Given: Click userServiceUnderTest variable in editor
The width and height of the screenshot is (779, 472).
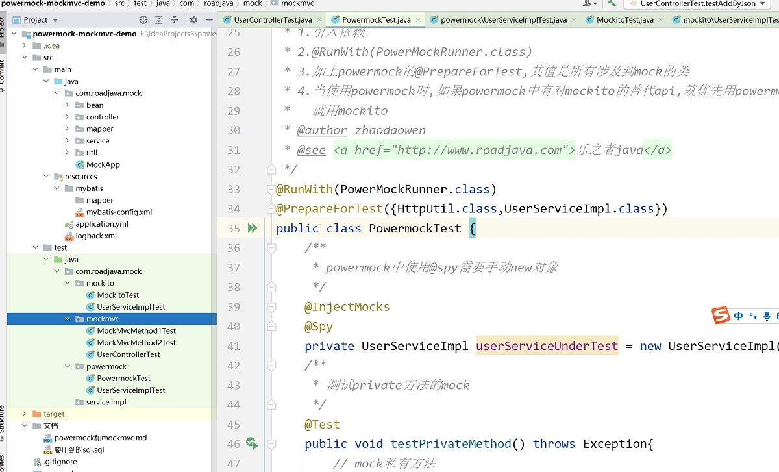Looking at the screenshot, I should coord(547,346).
